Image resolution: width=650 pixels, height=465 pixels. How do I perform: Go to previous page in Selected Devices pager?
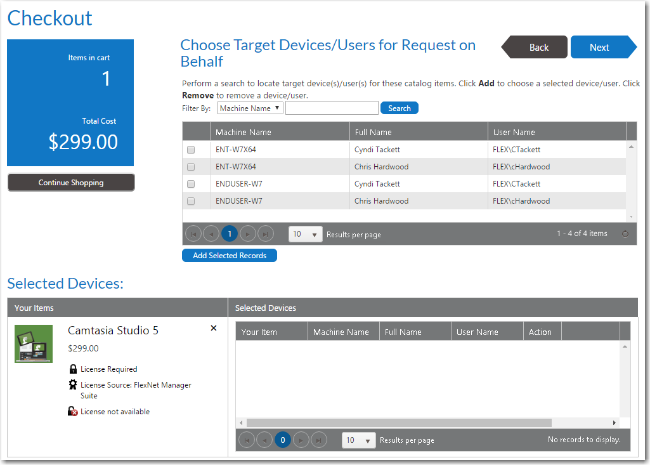click(x=264, y=440)
